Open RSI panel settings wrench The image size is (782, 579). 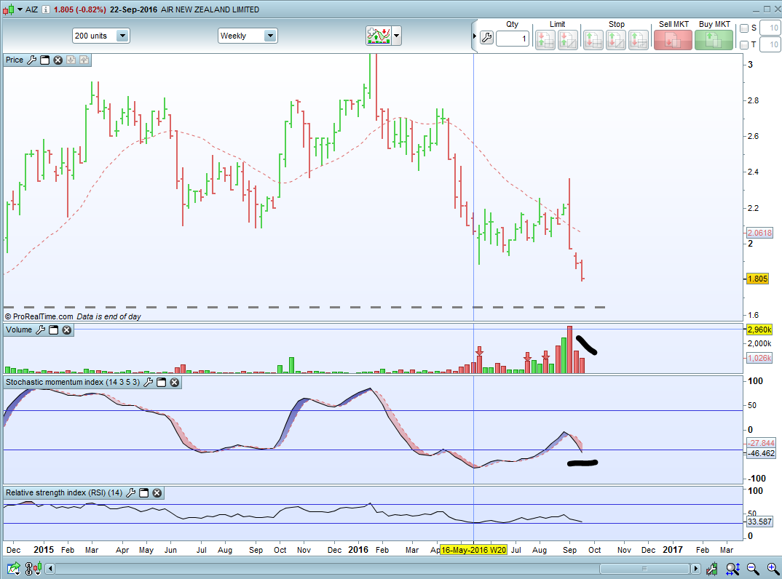tap(130, 492)
